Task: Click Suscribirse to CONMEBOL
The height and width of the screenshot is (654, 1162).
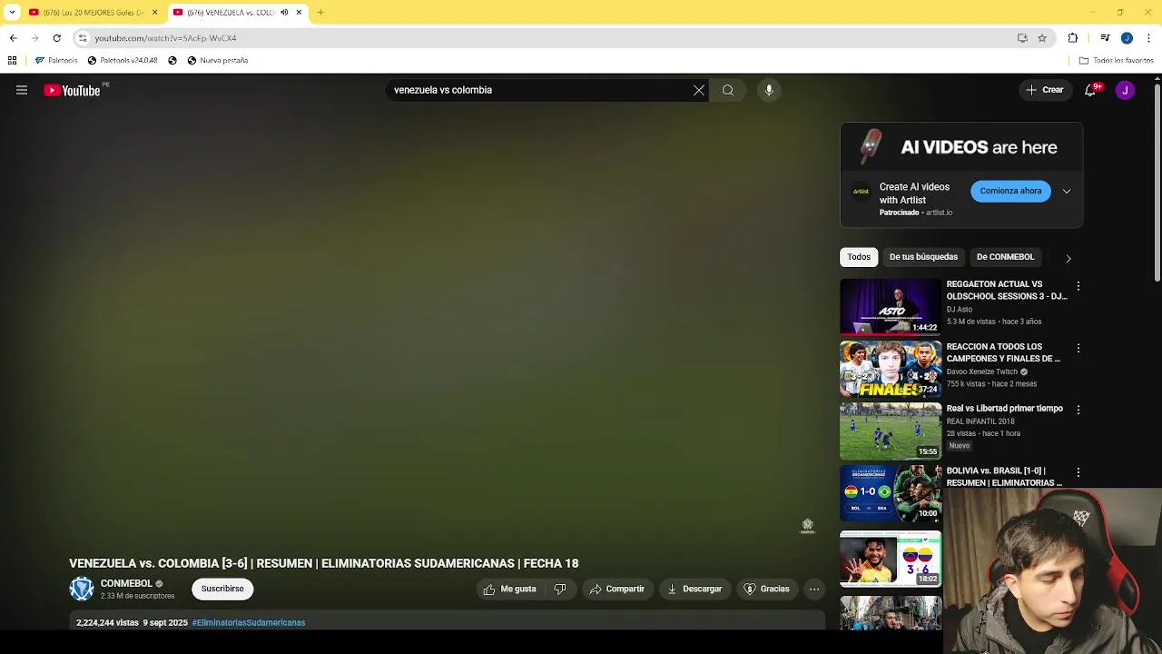Action: (x=222, y=589)
